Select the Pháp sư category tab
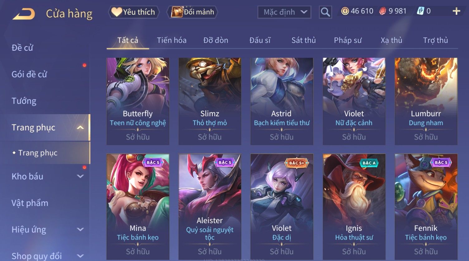Screen dimensions: 469x261 (x=348, y=40)
